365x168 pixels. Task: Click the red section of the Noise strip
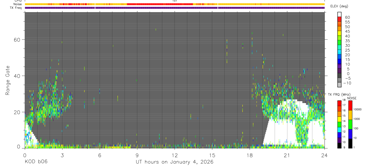(160, 4)
